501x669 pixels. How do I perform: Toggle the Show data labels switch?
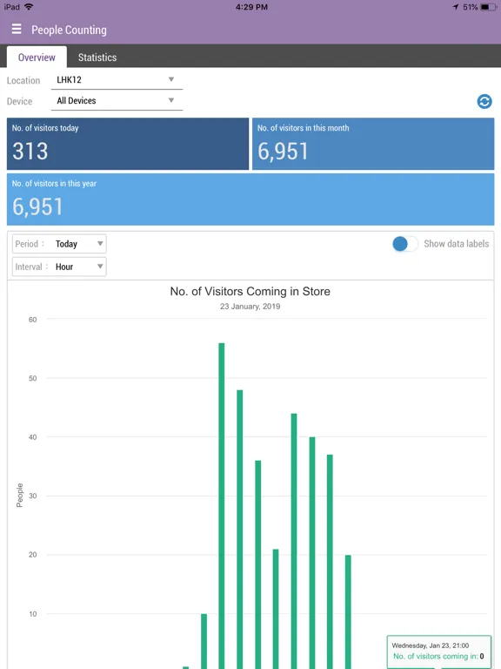(x=404, y=244)
